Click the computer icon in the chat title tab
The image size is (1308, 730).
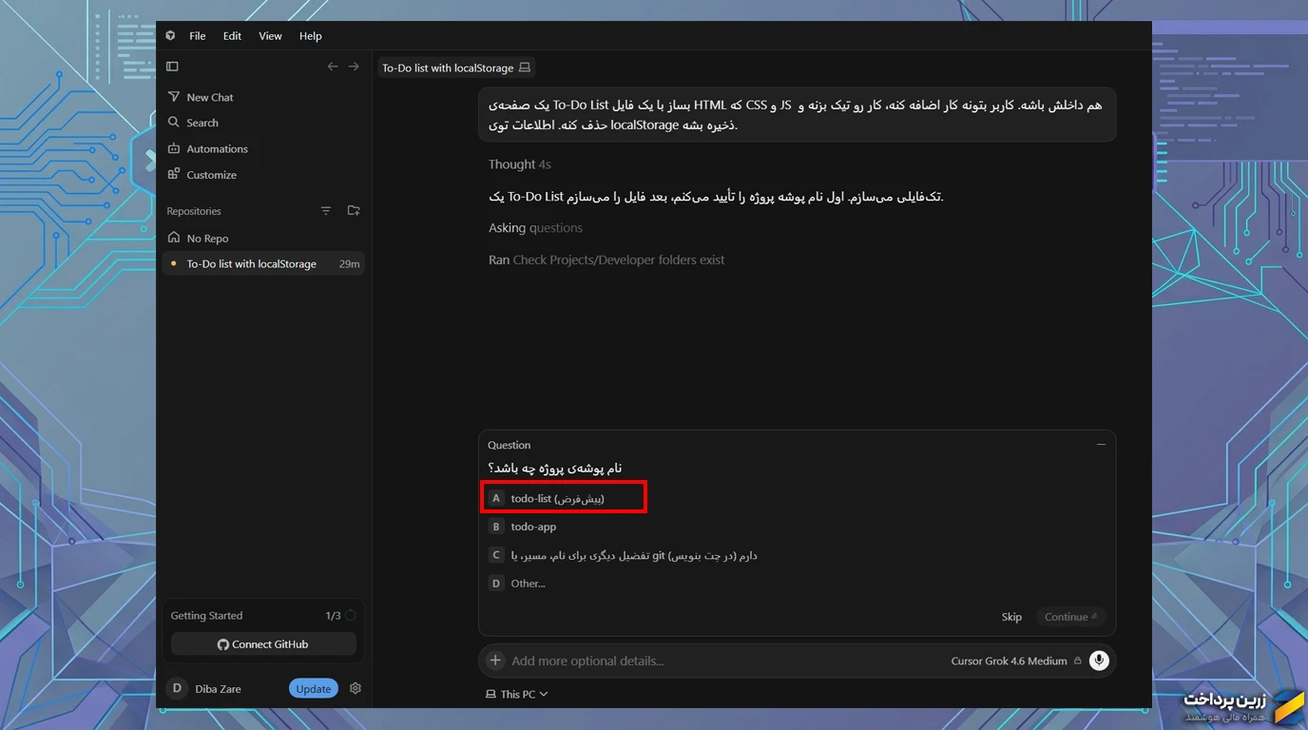coord(524,67)
